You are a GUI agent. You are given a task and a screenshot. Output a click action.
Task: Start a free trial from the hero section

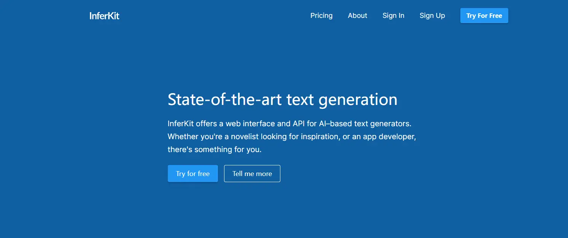click(x=193, y=173)
